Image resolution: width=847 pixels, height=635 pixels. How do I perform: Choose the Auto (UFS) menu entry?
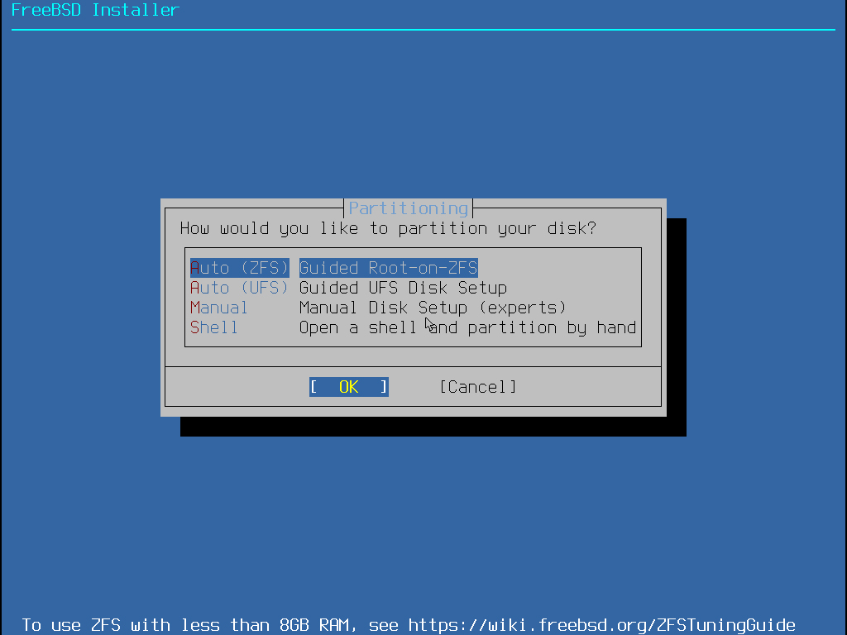(239, 288)
